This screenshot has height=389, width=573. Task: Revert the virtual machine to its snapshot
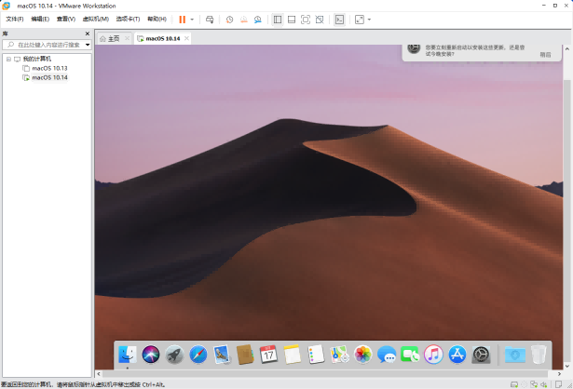[x=244, y=20]
